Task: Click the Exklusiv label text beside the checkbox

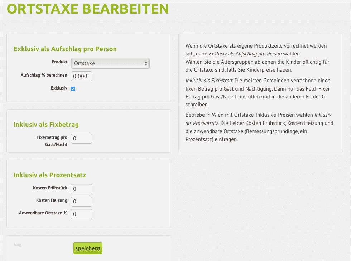Action: pyautogui.click(x=59, y=88)
